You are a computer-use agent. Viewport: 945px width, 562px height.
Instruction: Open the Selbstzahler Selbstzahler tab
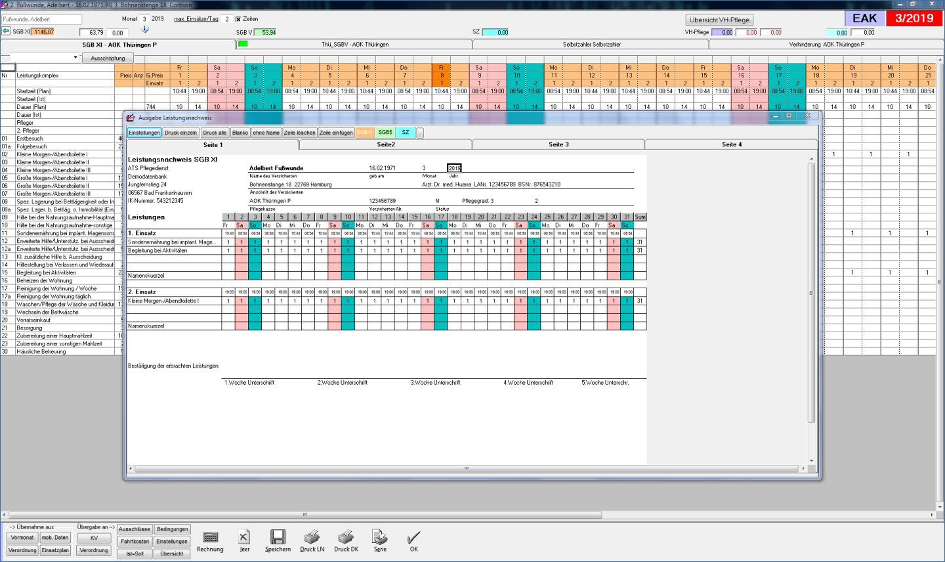(591, 45)
